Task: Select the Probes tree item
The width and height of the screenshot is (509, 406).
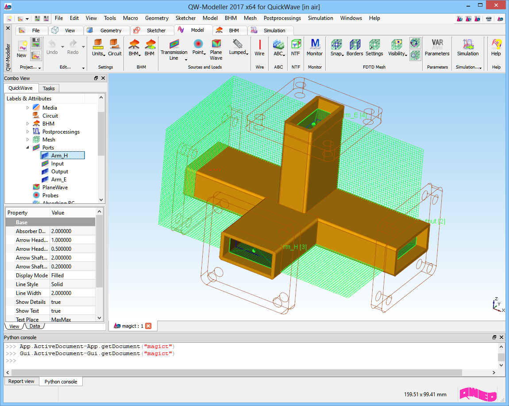Action: point(50,195)
